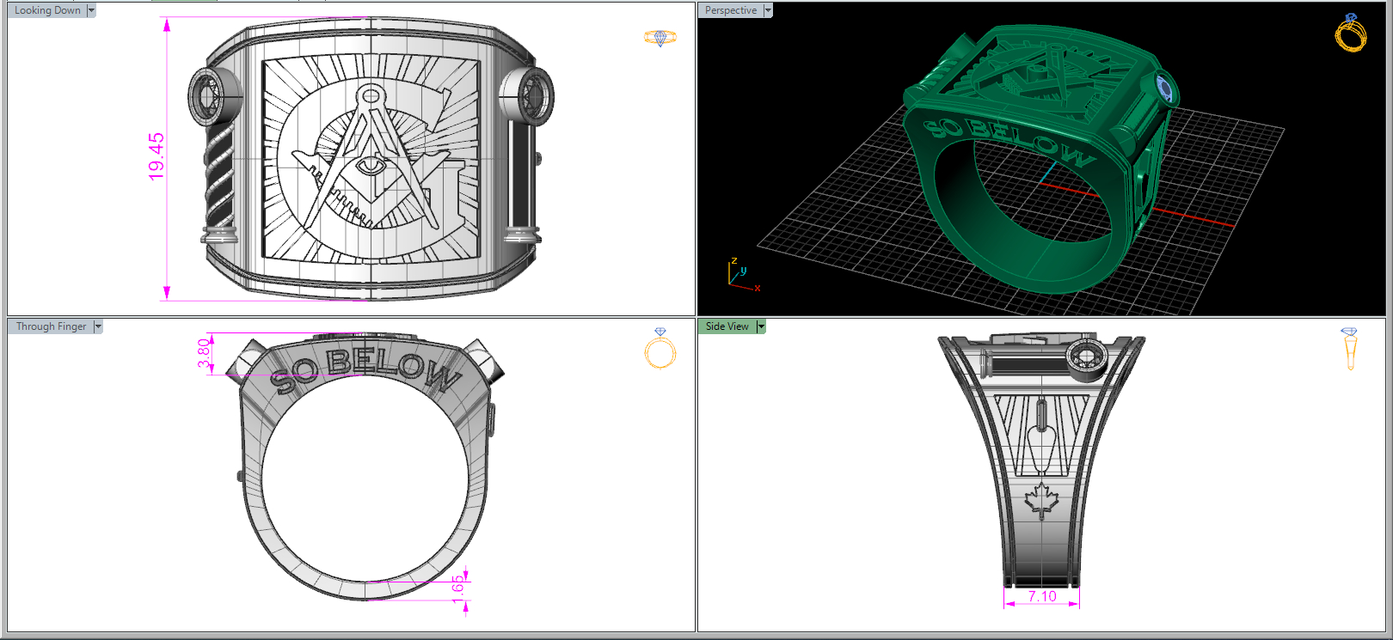This screenshot has height=640, width=1393.
Task: Open the Through Finger viewport dropdown arrow
Action: coord(98,326)
